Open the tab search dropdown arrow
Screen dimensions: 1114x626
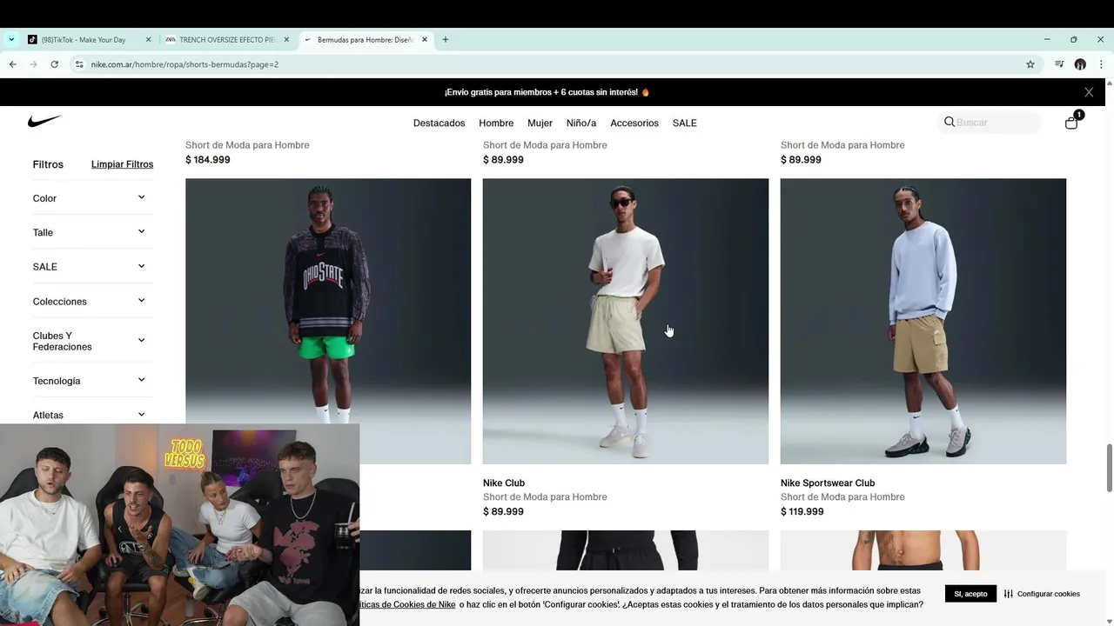[11, 39]
